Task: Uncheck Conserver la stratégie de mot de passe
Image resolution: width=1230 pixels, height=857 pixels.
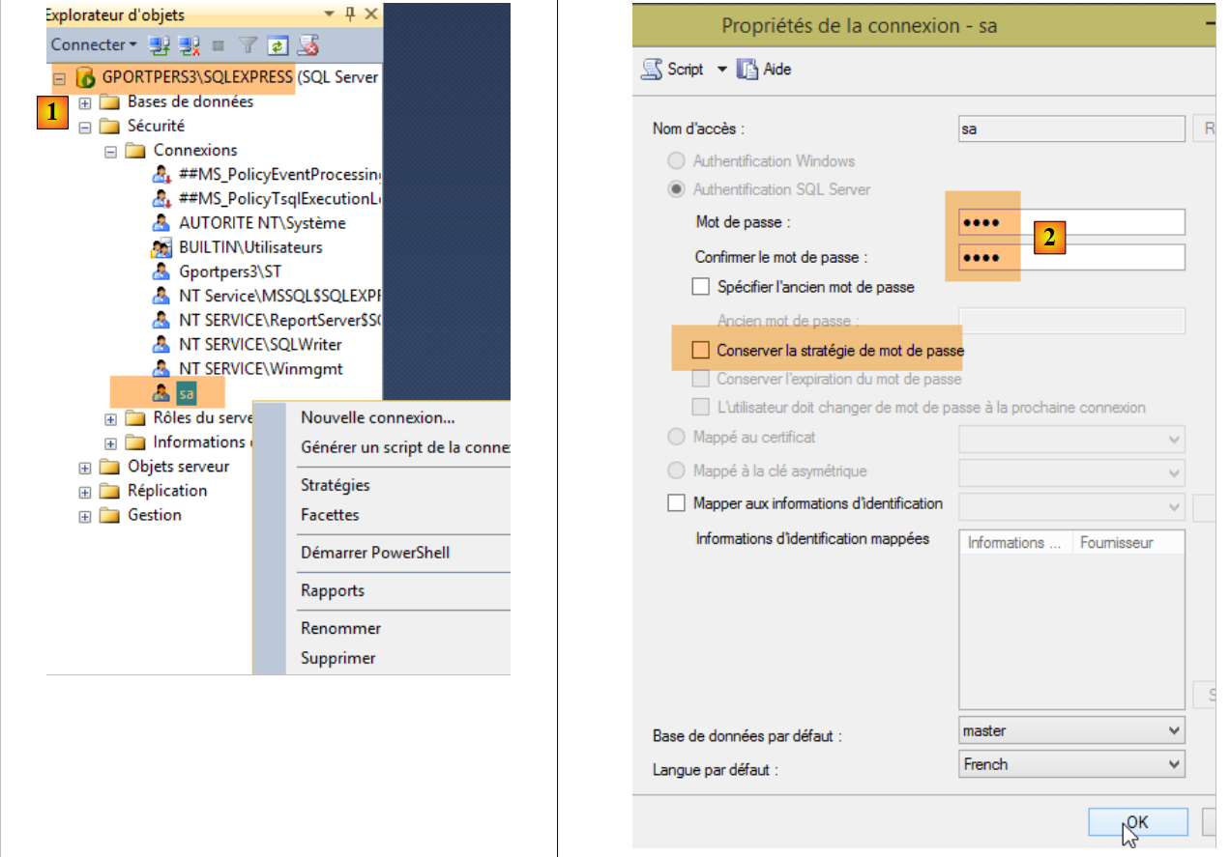Action: coord(701,350)
